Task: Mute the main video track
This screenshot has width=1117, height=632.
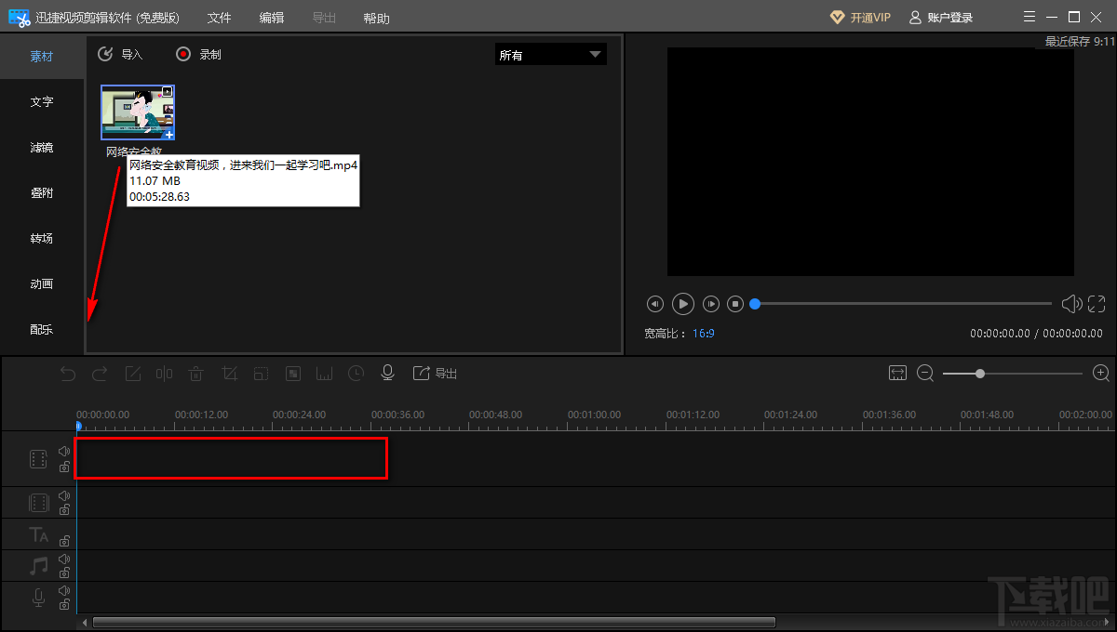Action: coord(64,451)
